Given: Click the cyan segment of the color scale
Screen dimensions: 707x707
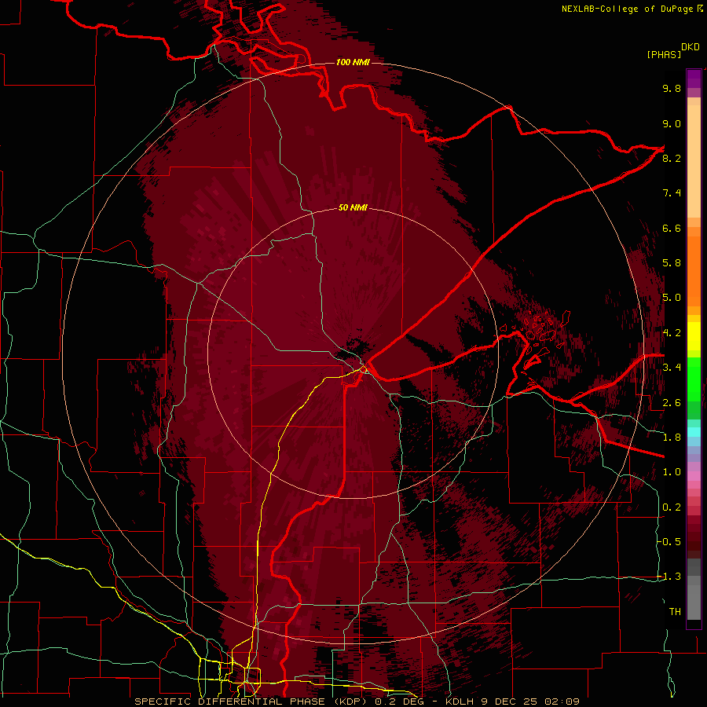Looking at the screenshot, I should click(x=694, y=431).
